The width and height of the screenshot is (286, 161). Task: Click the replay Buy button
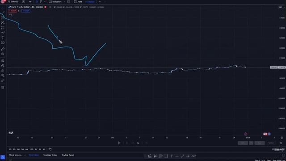tap(259, 143)
